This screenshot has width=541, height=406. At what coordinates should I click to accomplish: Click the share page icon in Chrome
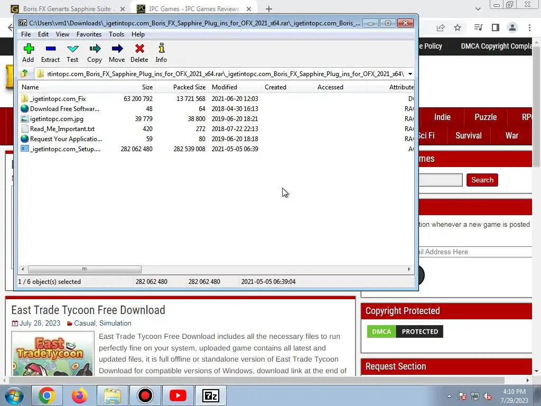441,27
